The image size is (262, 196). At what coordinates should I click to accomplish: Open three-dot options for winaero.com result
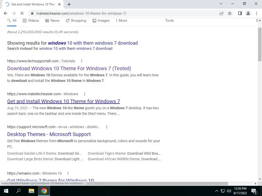68,173
